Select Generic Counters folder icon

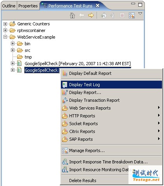click(12, 24)
